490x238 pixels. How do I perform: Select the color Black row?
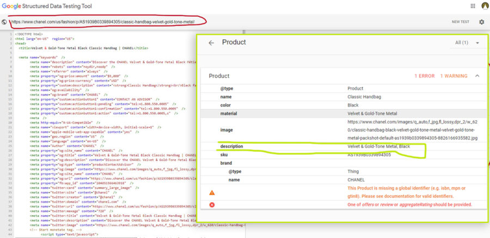344,105
